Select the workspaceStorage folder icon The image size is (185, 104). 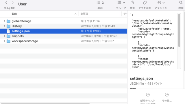pos(8,41)
